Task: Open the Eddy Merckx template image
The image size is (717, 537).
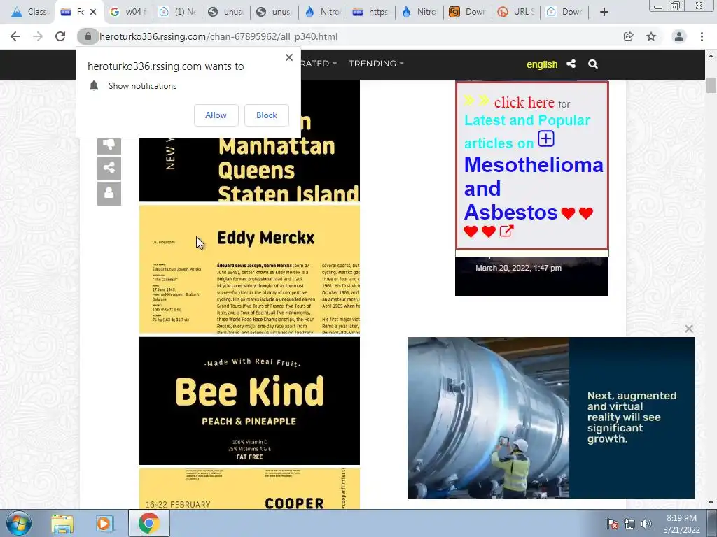Action: [x=250, y=269]
